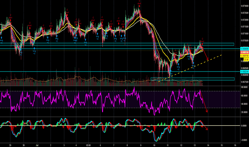Image resolution: width=249 pixels, height=147 pixels.
Task: Select the cyan 0.069899 price tag
Action: (x=244, y=49)
